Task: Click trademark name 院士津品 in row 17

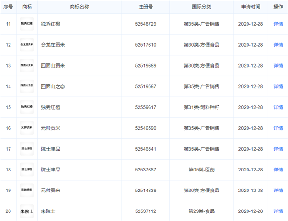Action: [x=50, y=149]
